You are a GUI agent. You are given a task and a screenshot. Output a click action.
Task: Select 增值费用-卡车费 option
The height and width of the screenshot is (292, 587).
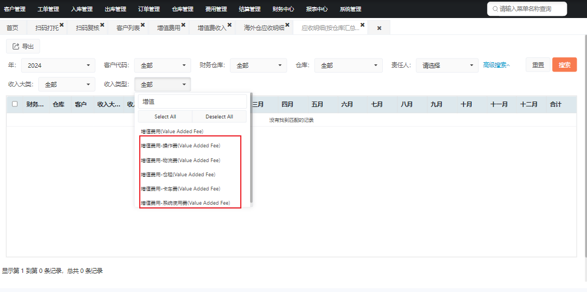(x=180, y=189)
